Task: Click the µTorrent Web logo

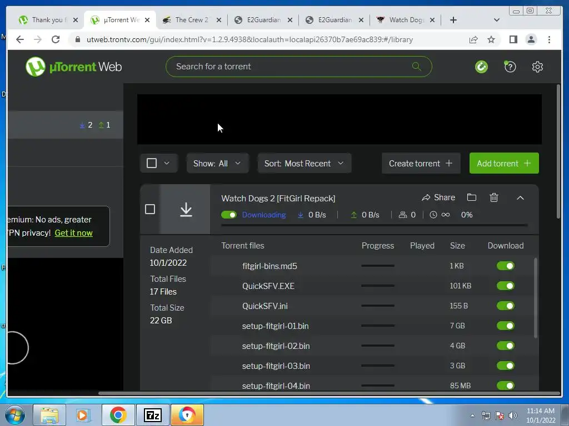Action: tap(74, 67)
